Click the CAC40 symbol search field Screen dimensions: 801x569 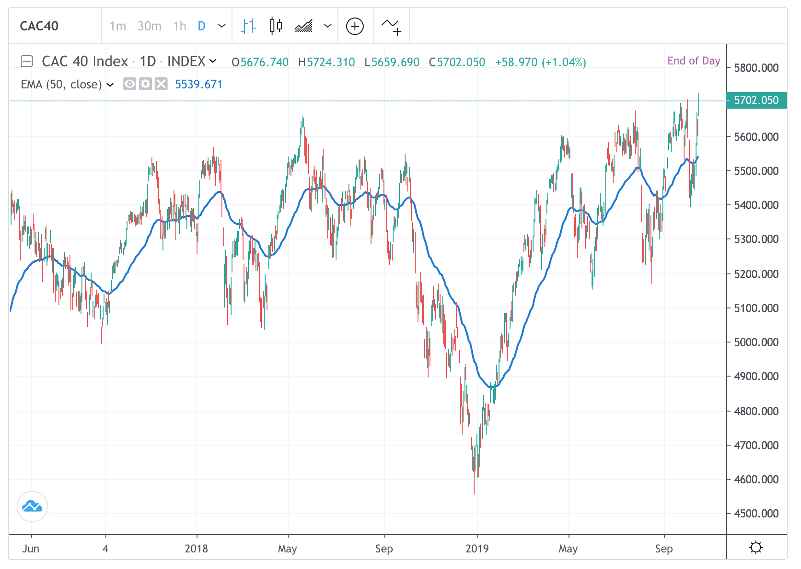coord(54,26)
